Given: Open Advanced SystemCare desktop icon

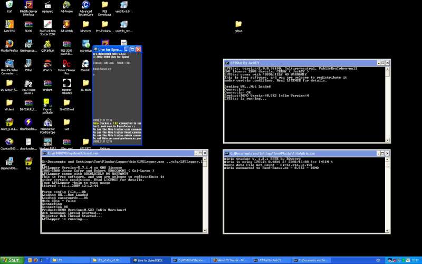Looking at the screenshot, I should [x=85, y=5].
